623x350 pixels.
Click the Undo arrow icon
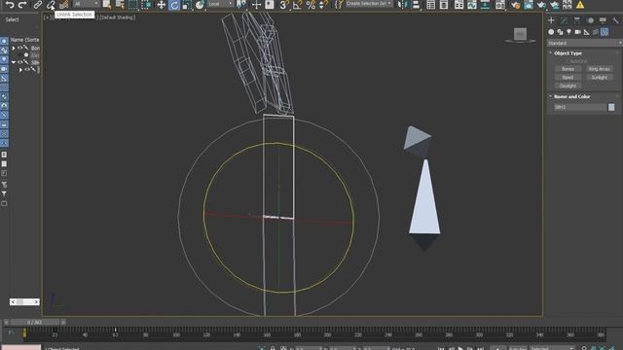[x=10, y=5]
